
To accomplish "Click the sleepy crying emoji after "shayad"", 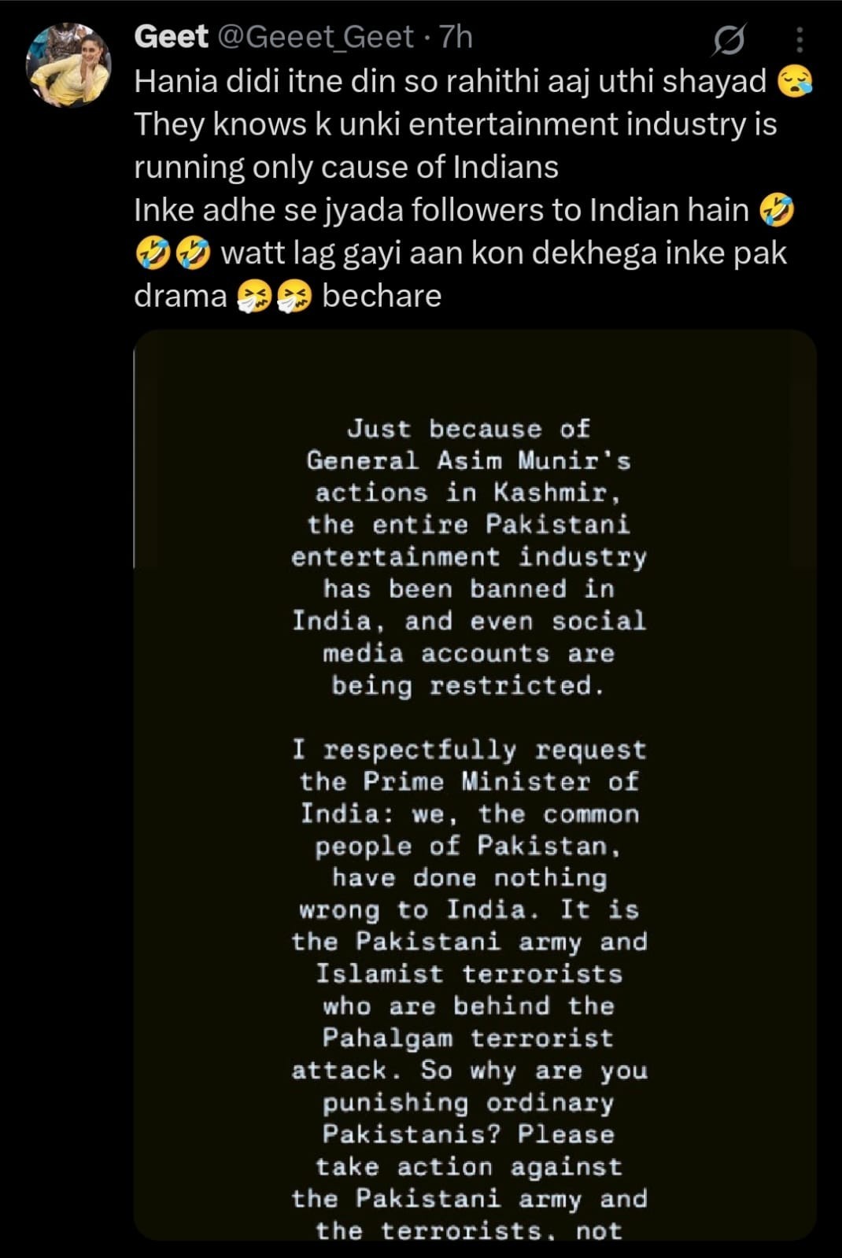I will tap(795, 81).
